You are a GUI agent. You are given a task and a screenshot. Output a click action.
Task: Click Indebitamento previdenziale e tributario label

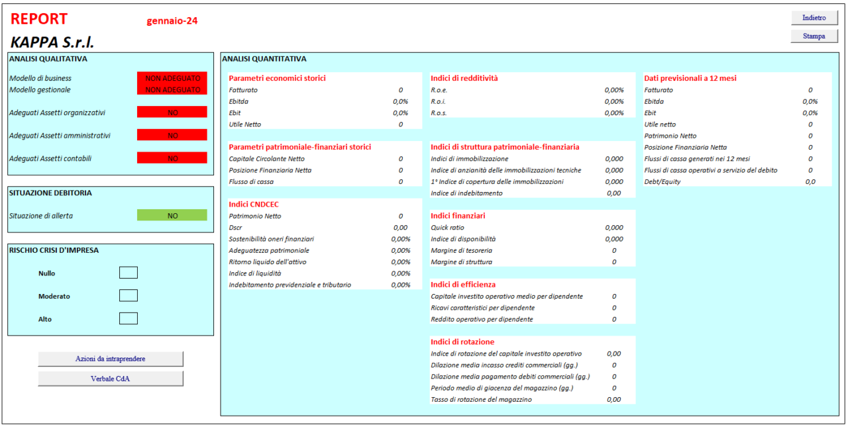pos(290,285)
